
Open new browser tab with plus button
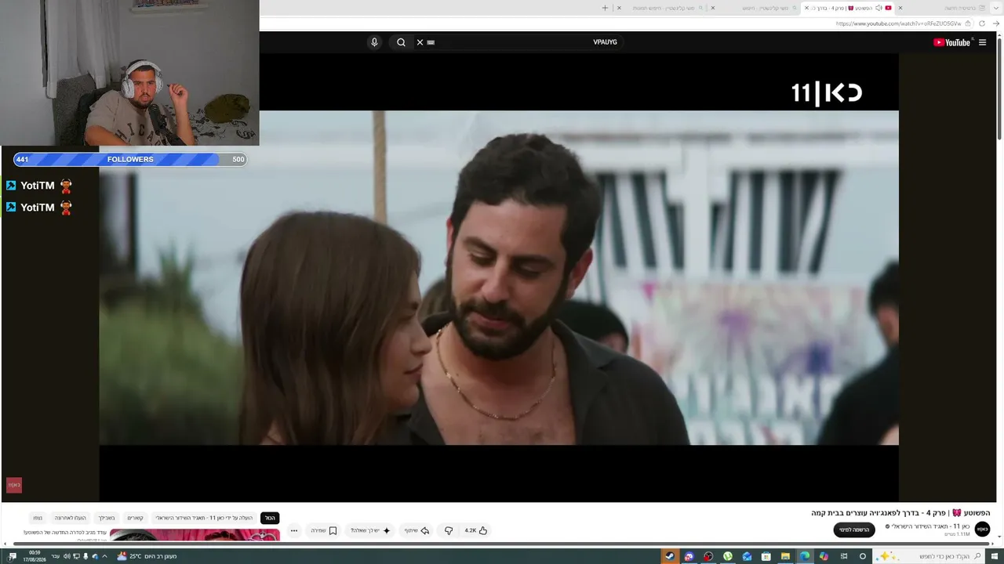pyautogui.click(x=605, y=8)
